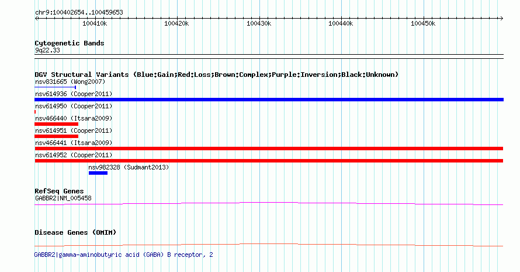520x272 pixels.
Task: Click the long red nsv466441 loss bar
Action: [x=269, y=149]
